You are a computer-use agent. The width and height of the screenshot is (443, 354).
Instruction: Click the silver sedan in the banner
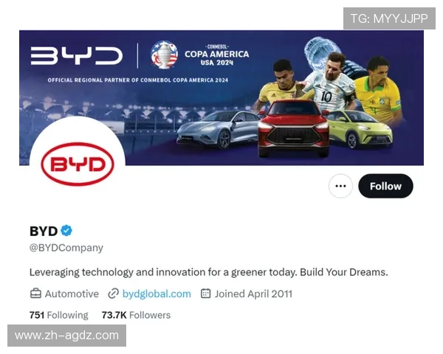click(x=218, y=129)
